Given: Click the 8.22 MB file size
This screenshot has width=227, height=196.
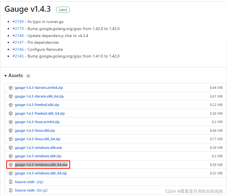Looking at the screenshot, I should click(x=216, y=105).
